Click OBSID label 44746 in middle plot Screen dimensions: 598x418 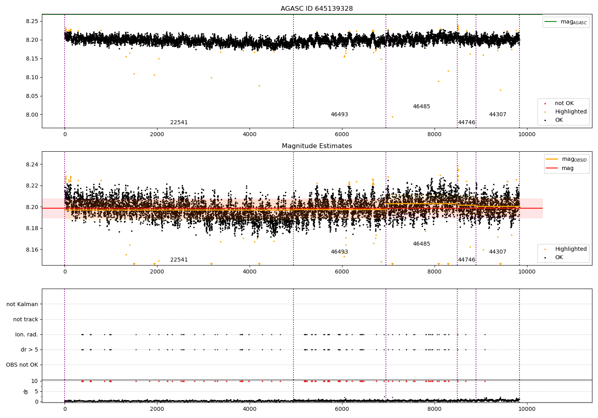tap(466, 260)
